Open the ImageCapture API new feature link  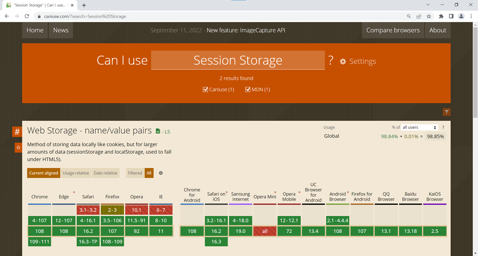[x=246, y=30]
